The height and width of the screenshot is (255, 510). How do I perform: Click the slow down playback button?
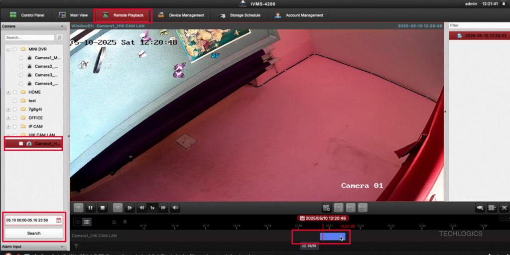click(x=142, y=208)
